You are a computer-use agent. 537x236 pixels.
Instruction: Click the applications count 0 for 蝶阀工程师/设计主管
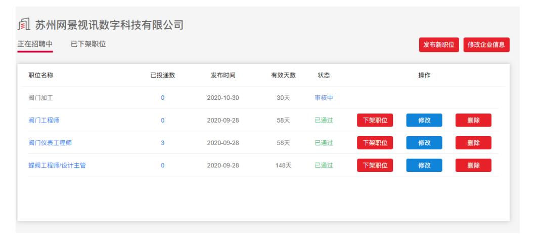(162, 165)
